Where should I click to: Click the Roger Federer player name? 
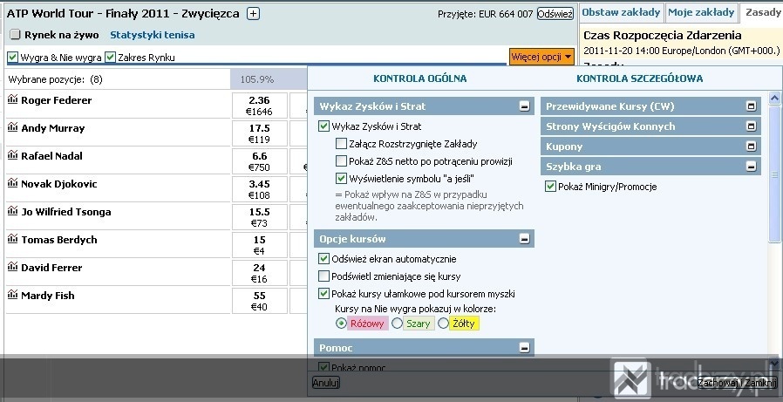(x=57, y=100)
